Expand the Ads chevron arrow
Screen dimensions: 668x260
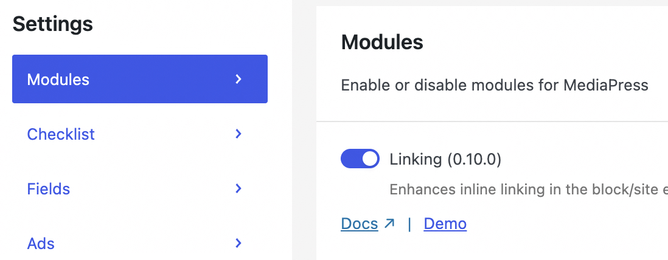point(238,243)
